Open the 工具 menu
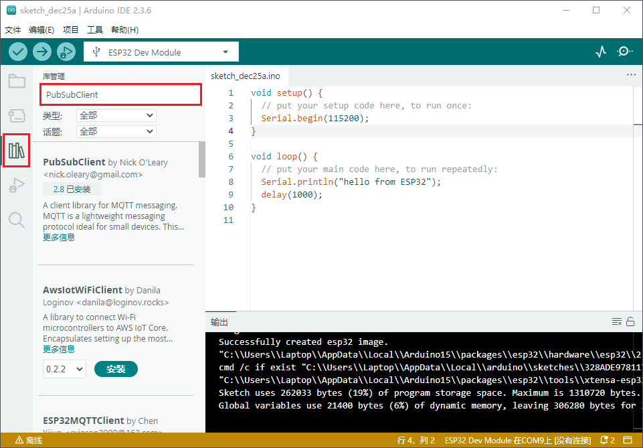This screenshot has height=448, width=643. tap(95, 30)
